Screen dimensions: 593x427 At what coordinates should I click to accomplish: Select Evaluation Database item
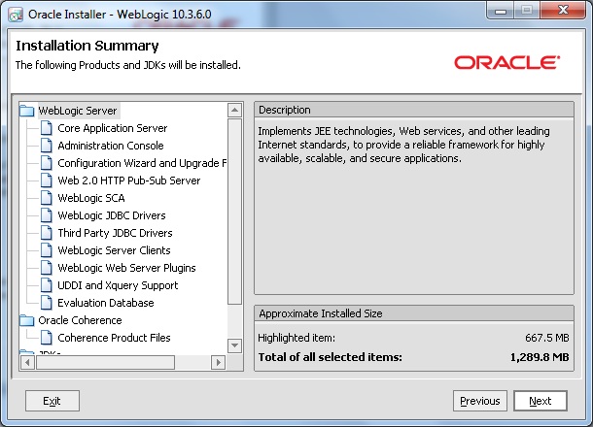coord(106,303)
